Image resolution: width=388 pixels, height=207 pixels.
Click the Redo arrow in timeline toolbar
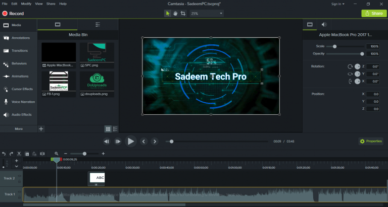(12, 154)
